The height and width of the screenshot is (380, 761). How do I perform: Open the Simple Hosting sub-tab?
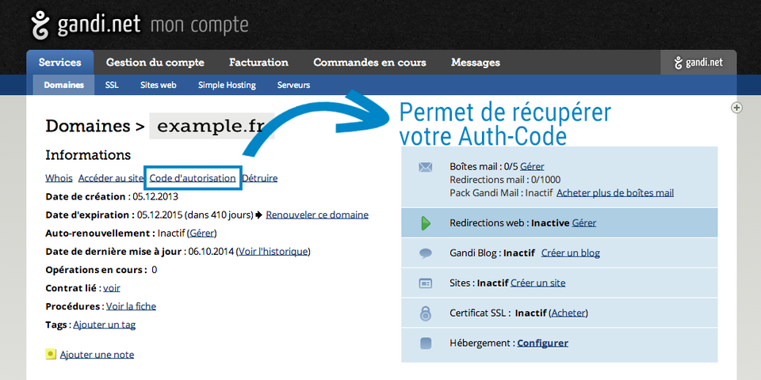tap(227, 85)
